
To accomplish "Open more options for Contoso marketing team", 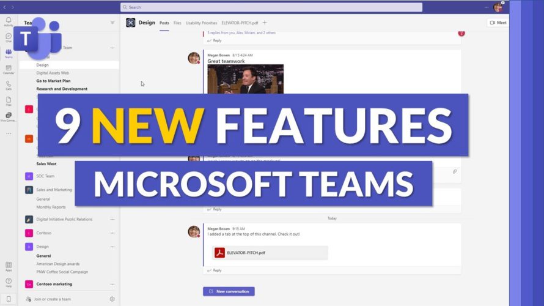I will (112, 284).
